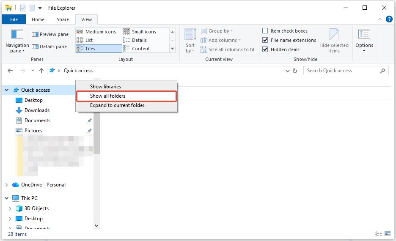This screenshot has height=241, width=396.
Task: Refresh the current folder
Action: pyautogui.click(x=295, y=71)
